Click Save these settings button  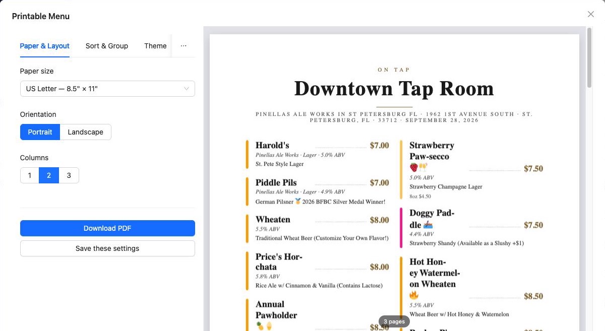107,248
